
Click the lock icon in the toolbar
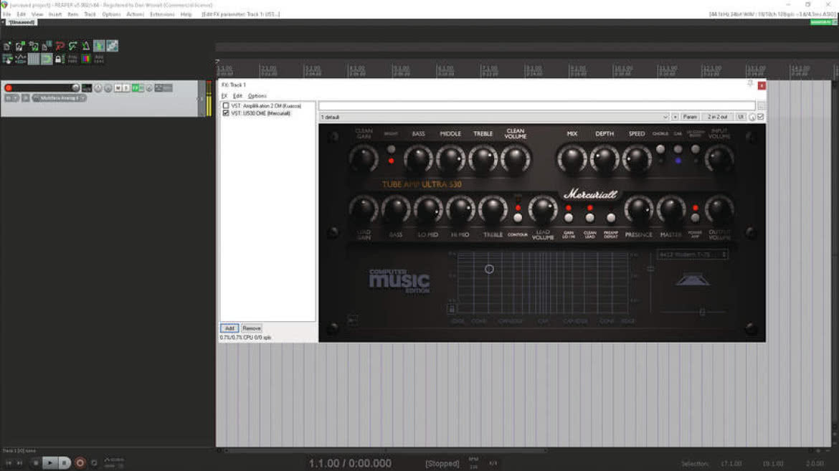click(60, 59)
